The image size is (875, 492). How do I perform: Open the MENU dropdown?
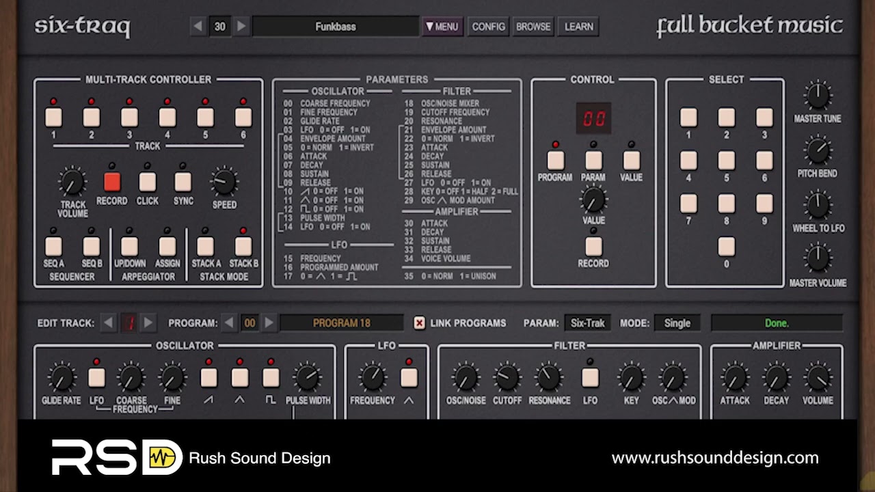[442, 27]
